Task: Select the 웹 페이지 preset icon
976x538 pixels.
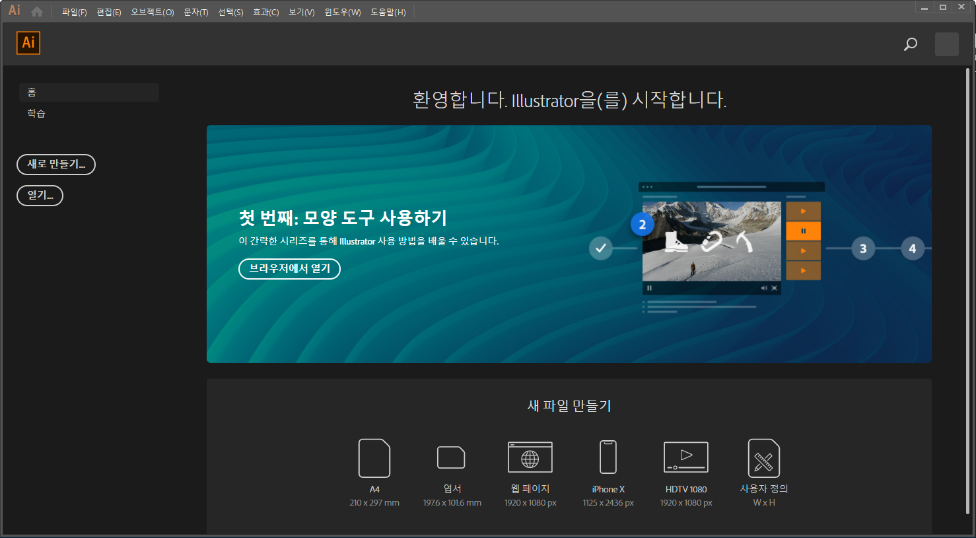Action: pyautogui.click(x=530, y=457)
